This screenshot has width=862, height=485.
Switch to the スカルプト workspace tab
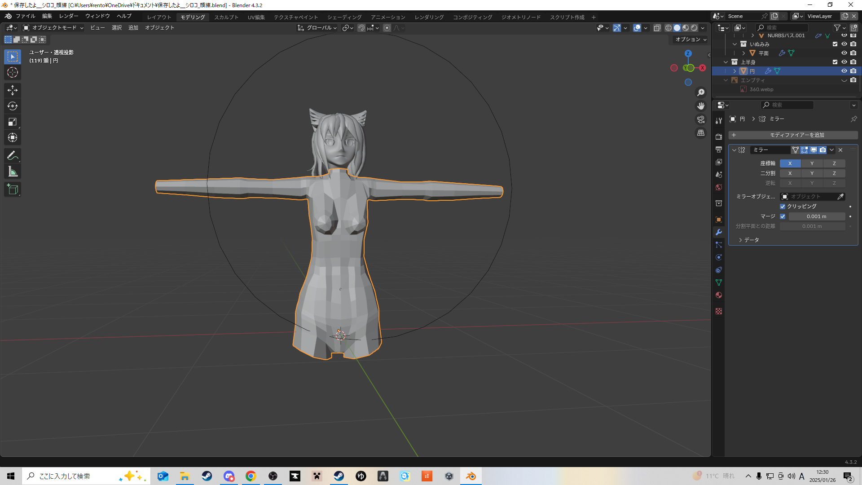click(x=226, y=17)
